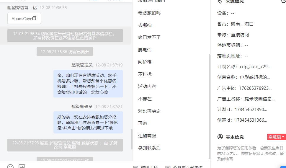
Task: Select quick reply 窗口发不了
Action: [x=149, y=37]
